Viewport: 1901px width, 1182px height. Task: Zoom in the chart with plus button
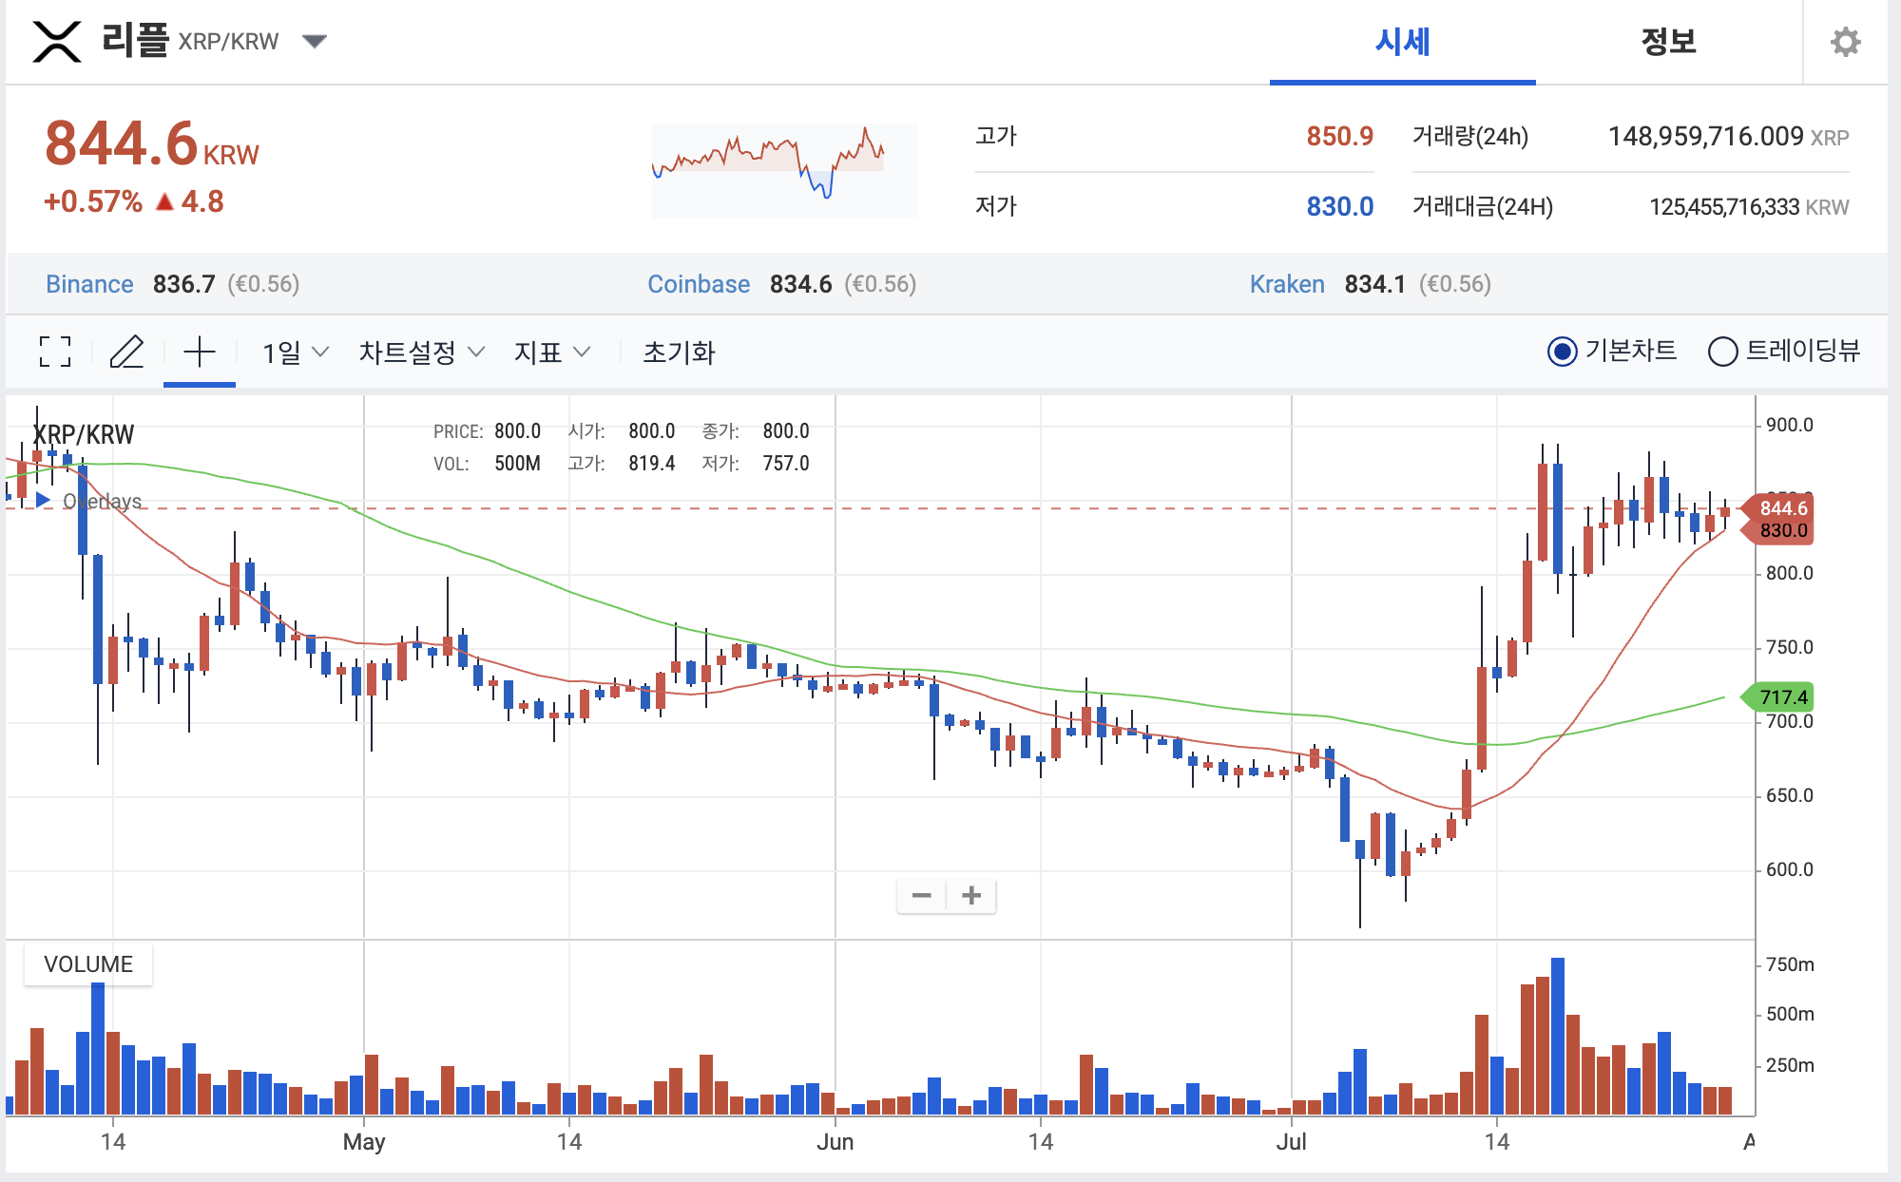[971, 895]
